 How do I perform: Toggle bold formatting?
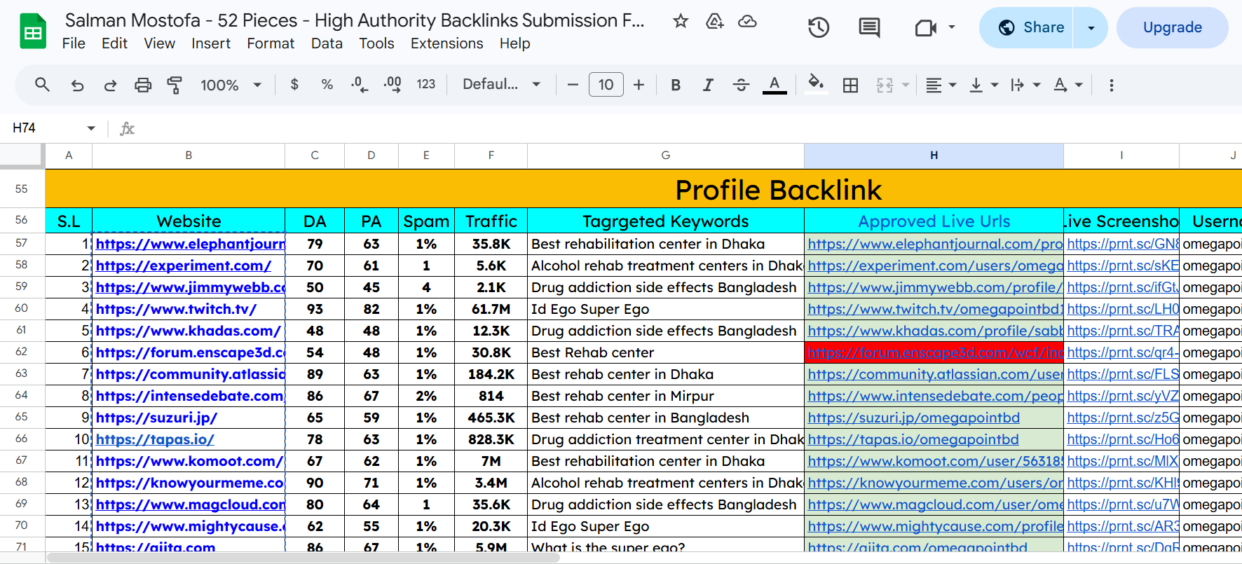click(676, 85)
